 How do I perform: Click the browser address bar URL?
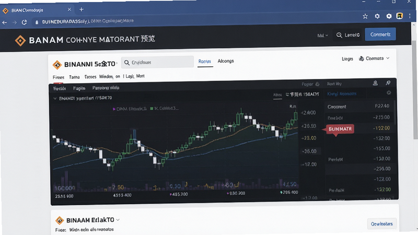pos(88,21)
